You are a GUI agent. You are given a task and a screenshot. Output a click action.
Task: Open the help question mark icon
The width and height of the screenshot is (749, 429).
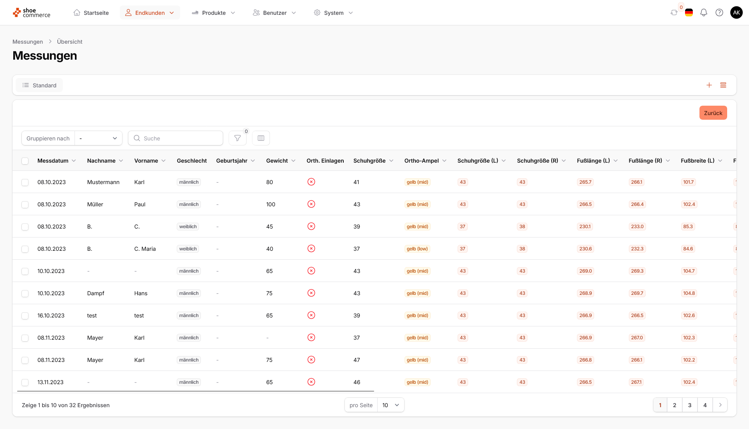coord(719,12)
